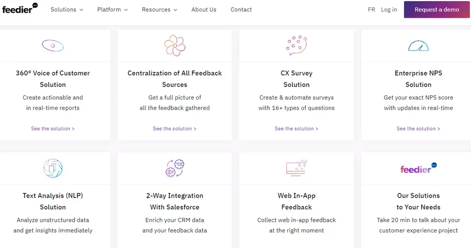Click the Web In-App Feedback screen icon
471x248 pixels.
[x=296, y=168]
